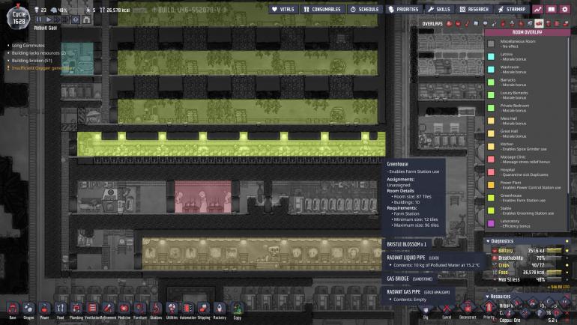Toggle the Food diagnostic pin dot

pos(567,272)
